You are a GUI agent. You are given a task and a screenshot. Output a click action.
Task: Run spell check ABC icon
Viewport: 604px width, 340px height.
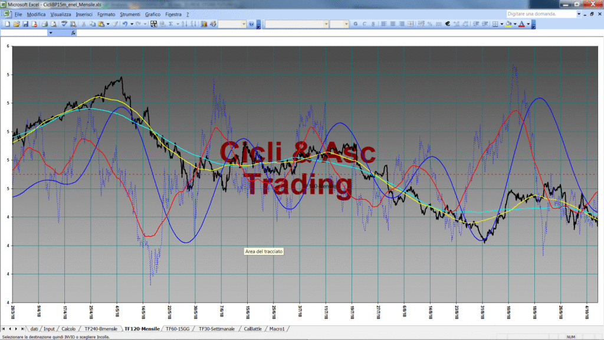pos(64,24)
